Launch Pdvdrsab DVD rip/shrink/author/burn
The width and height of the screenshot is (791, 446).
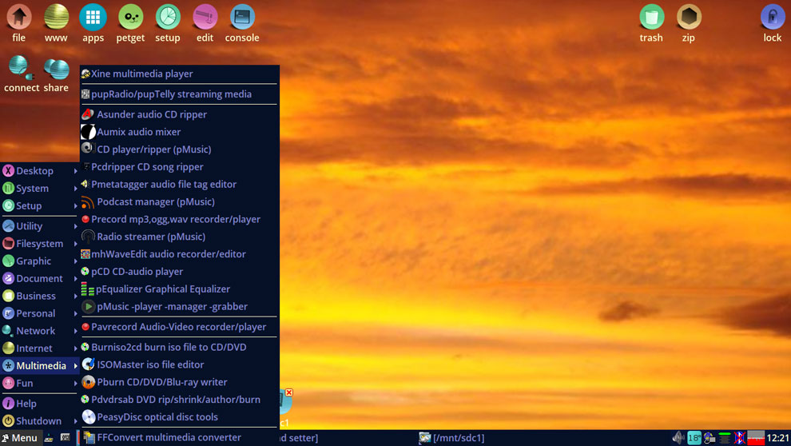click(179, 400)
